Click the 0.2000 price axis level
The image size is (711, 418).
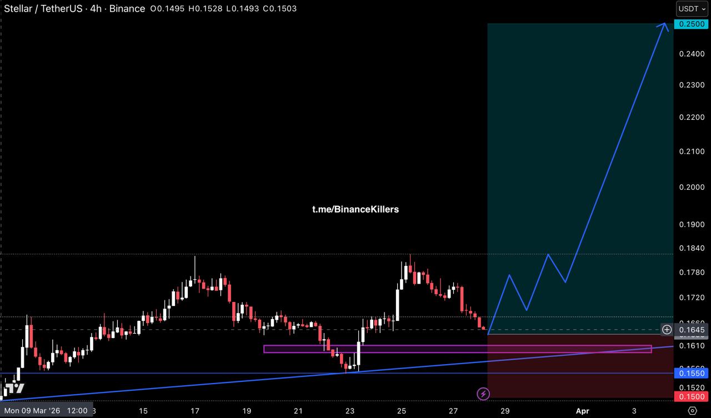692,187
